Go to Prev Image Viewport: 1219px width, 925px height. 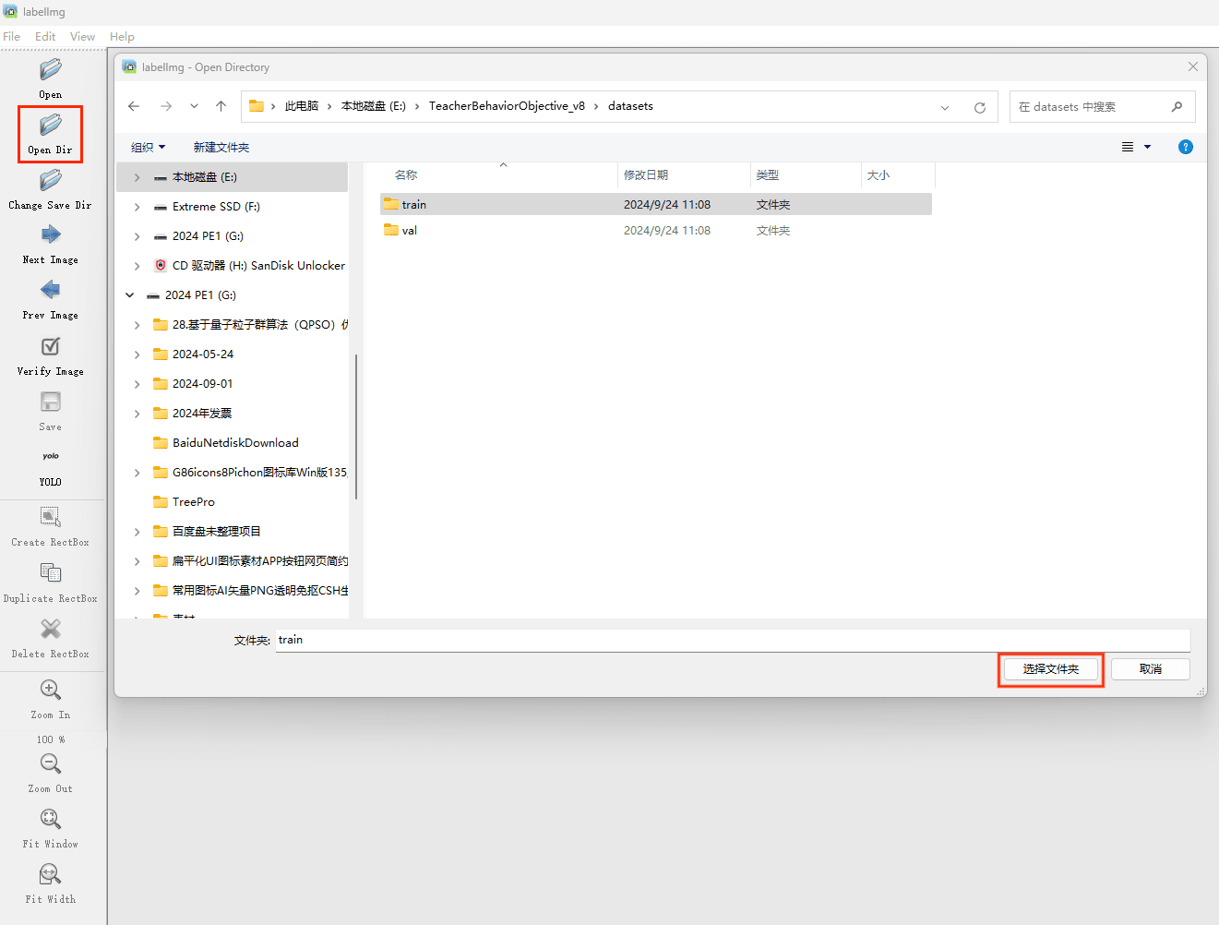[51, 291]
